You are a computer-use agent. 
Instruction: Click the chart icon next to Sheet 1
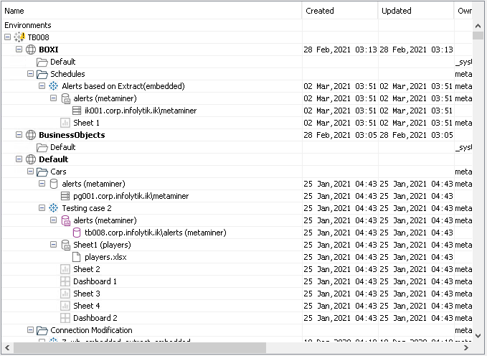(x=65, y=123)
